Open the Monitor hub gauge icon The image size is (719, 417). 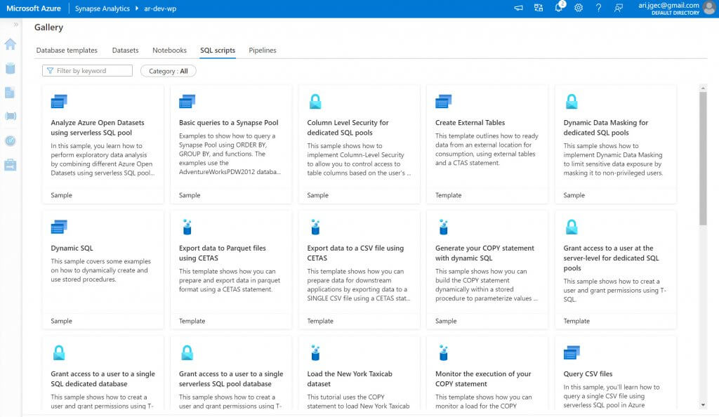point(10,140)
